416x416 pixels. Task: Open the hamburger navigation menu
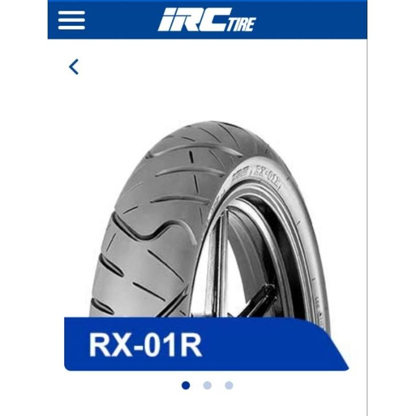(x=72, y=21)
